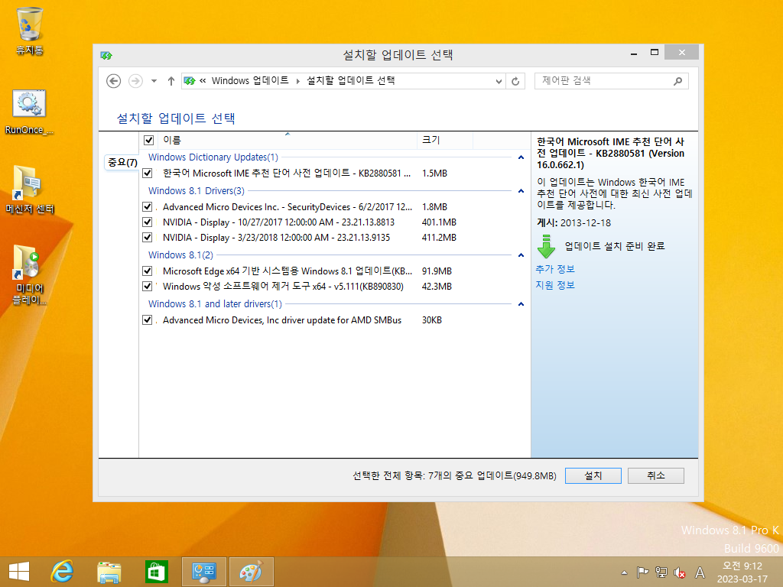783x587 pixels.
Task: Launch Internet Explorer from the taskbar
Action: pyautogui.click(x=63, y=572)
